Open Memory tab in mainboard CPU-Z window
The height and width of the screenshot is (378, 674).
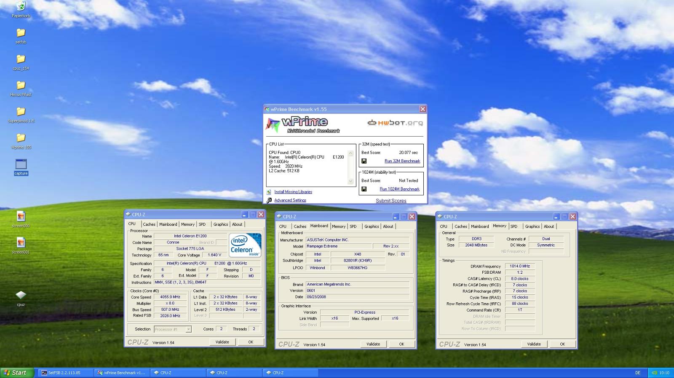tap(338, 227)
